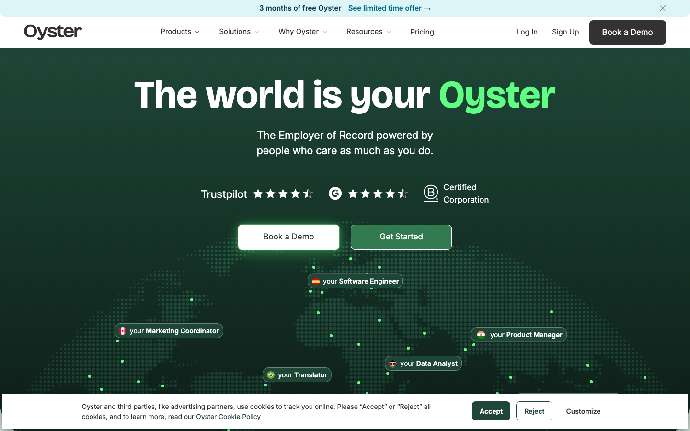Reject all cookies
Image resolution: width=690 pixels, height=431 pixels.
pyautogui.click(x=534, y=411)
